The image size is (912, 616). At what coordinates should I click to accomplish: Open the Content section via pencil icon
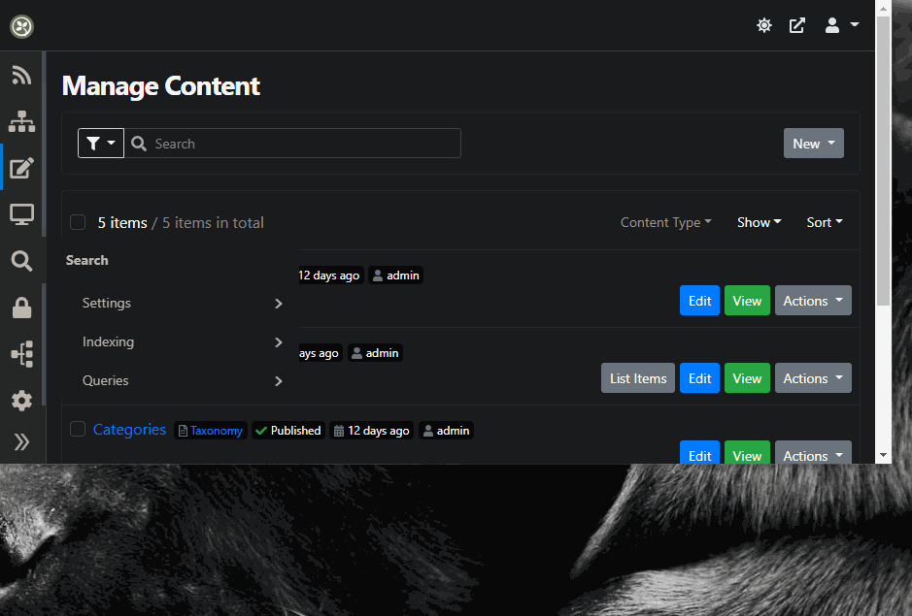[21, 168]
